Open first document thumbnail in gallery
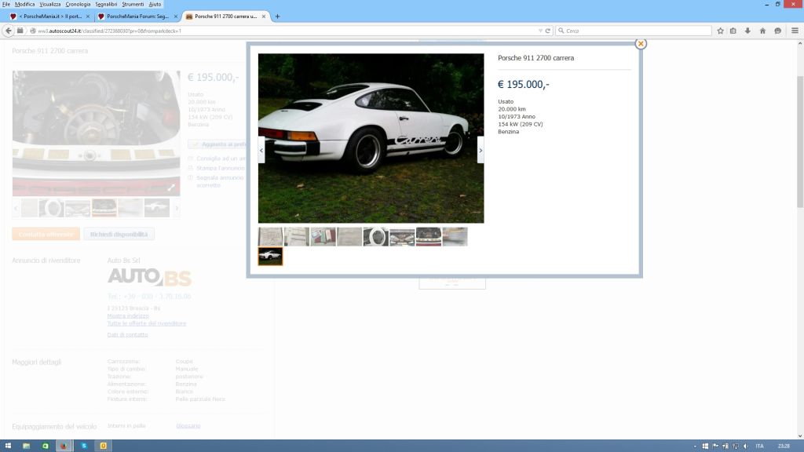804x452 pixels. 270,237
